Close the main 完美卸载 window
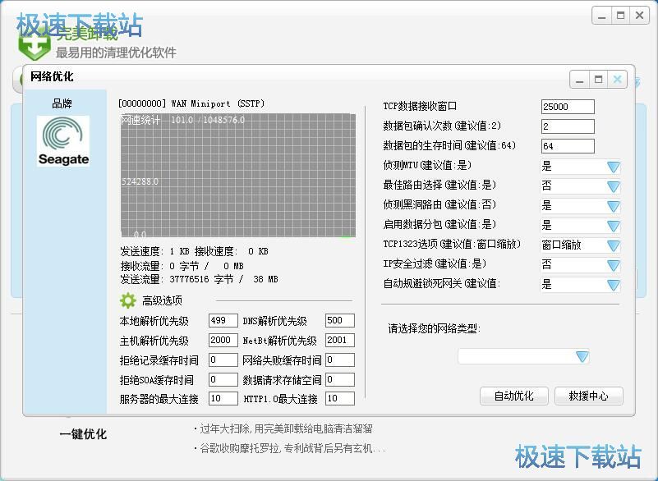 click(x=640, y=16)
